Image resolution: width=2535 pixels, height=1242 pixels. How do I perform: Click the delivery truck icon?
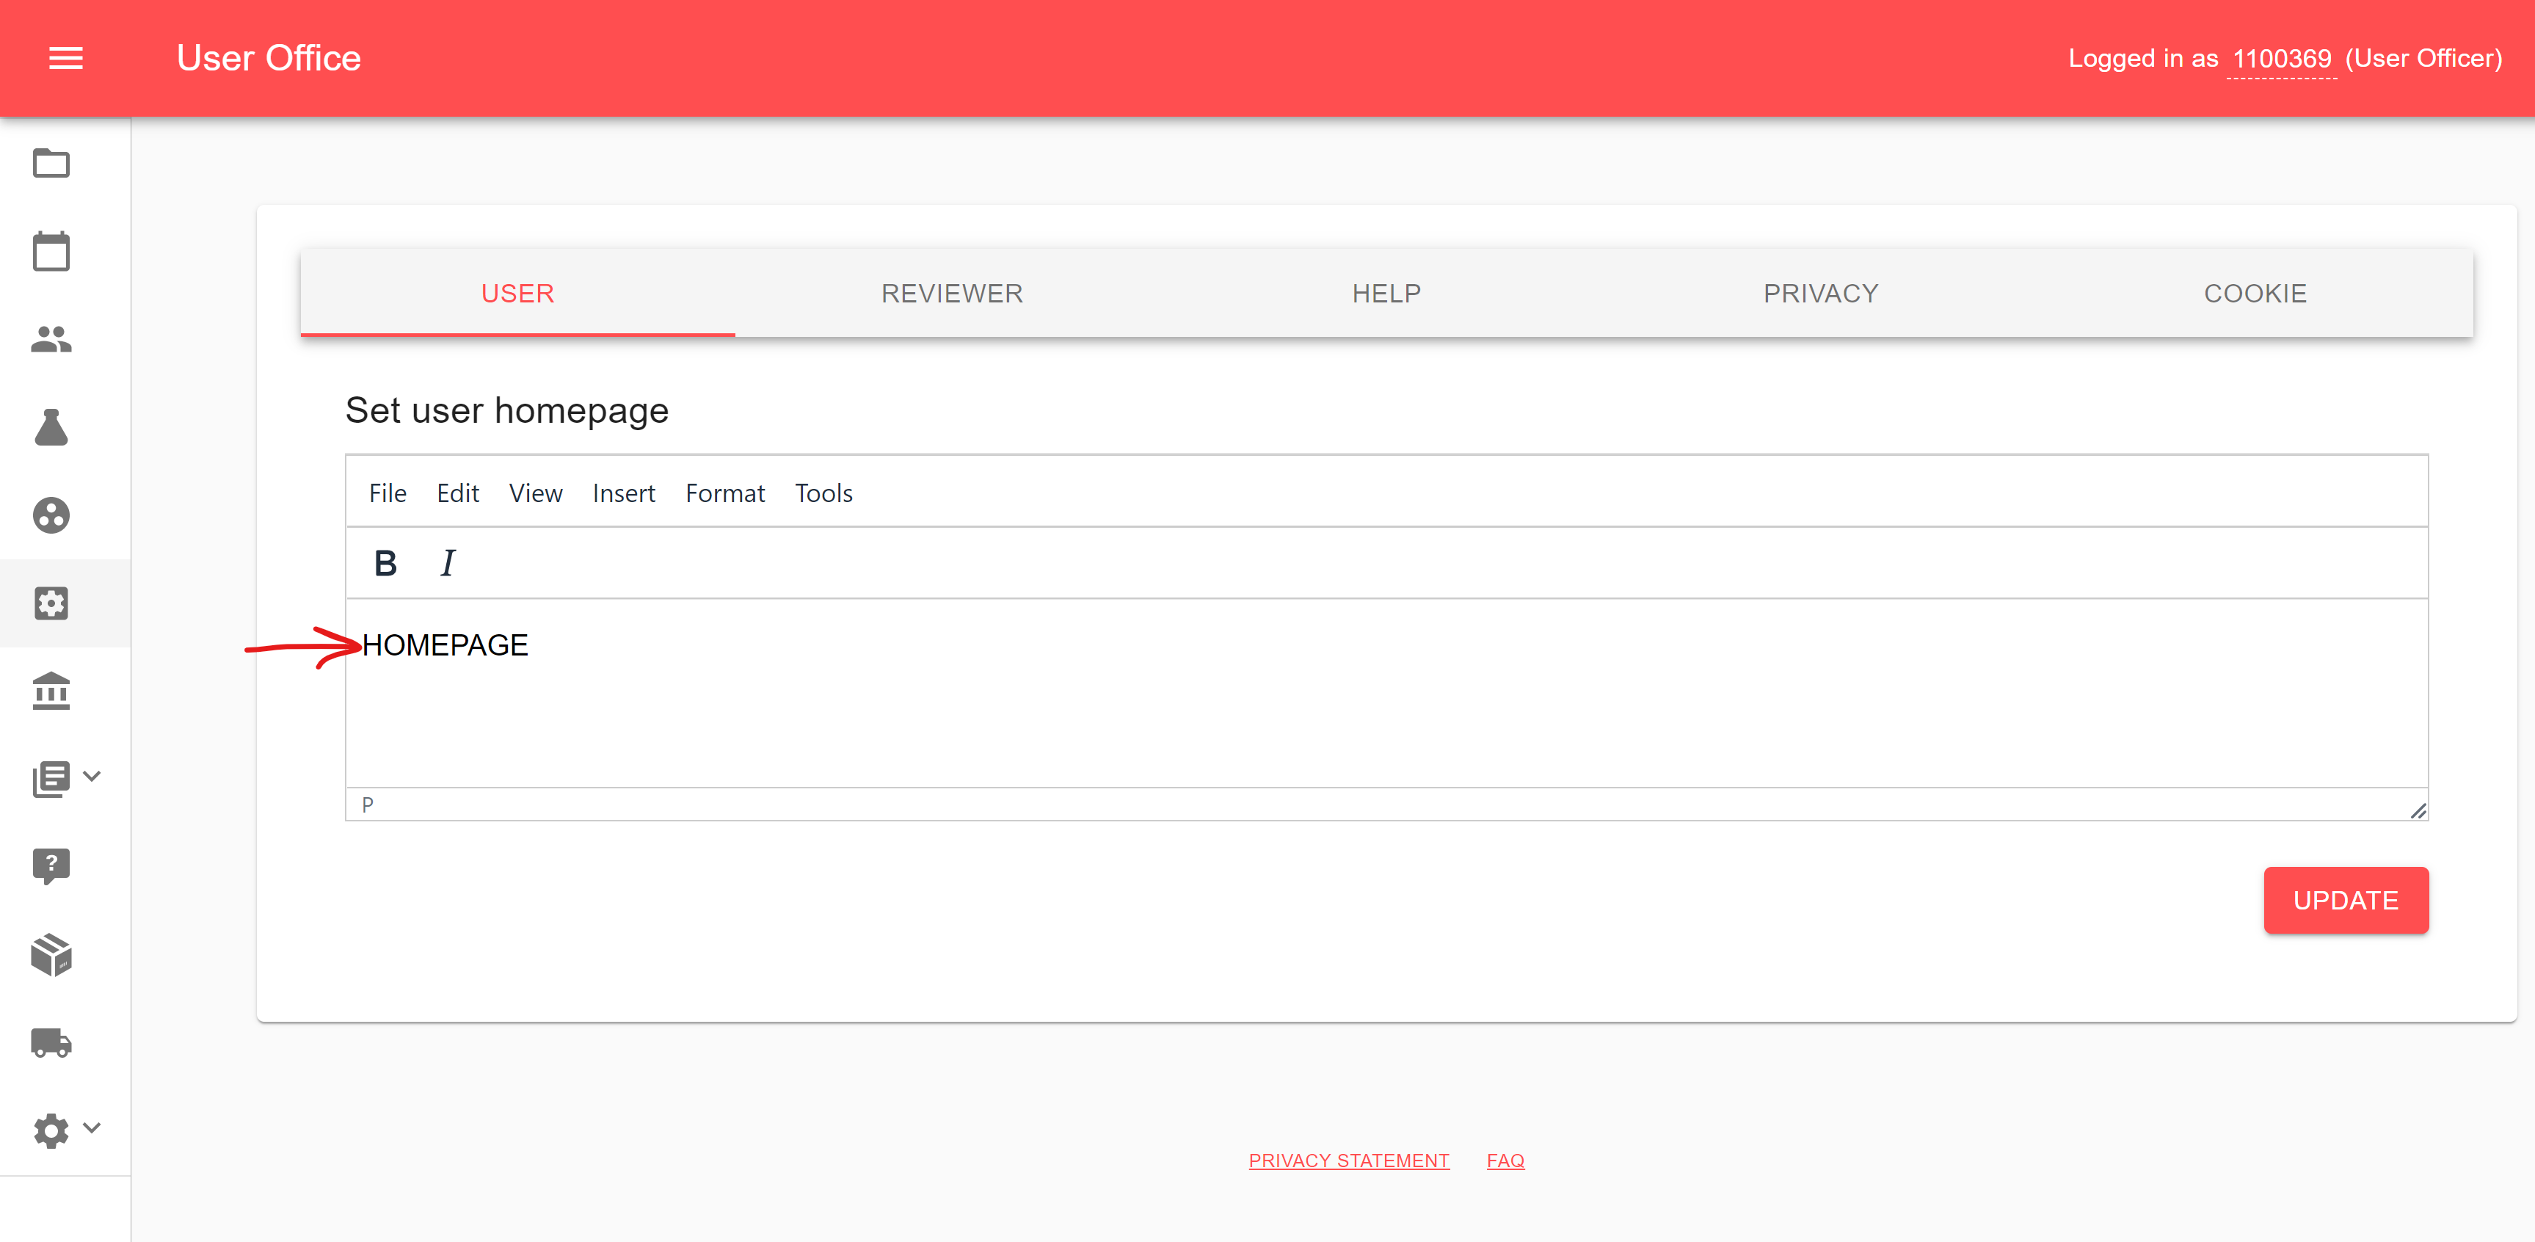click(x=51, y=1042)
